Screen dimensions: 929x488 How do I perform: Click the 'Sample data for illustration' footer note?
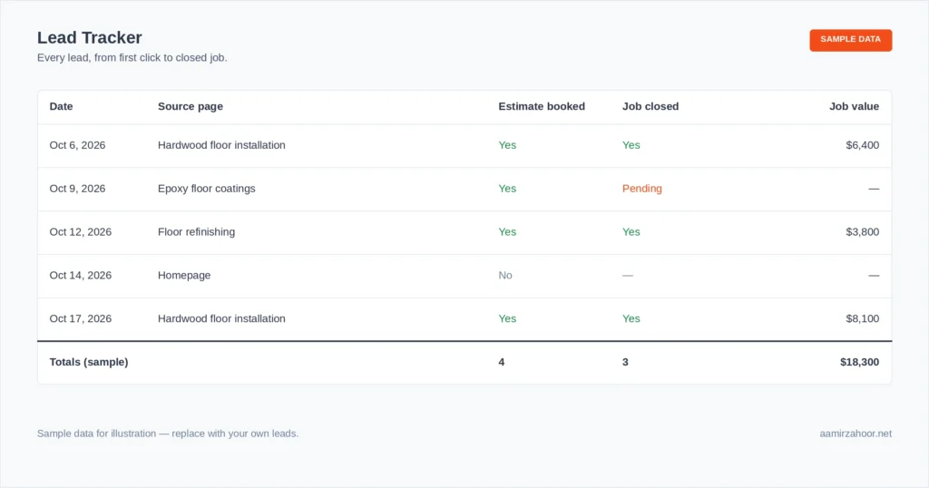[x=168, y=434]
